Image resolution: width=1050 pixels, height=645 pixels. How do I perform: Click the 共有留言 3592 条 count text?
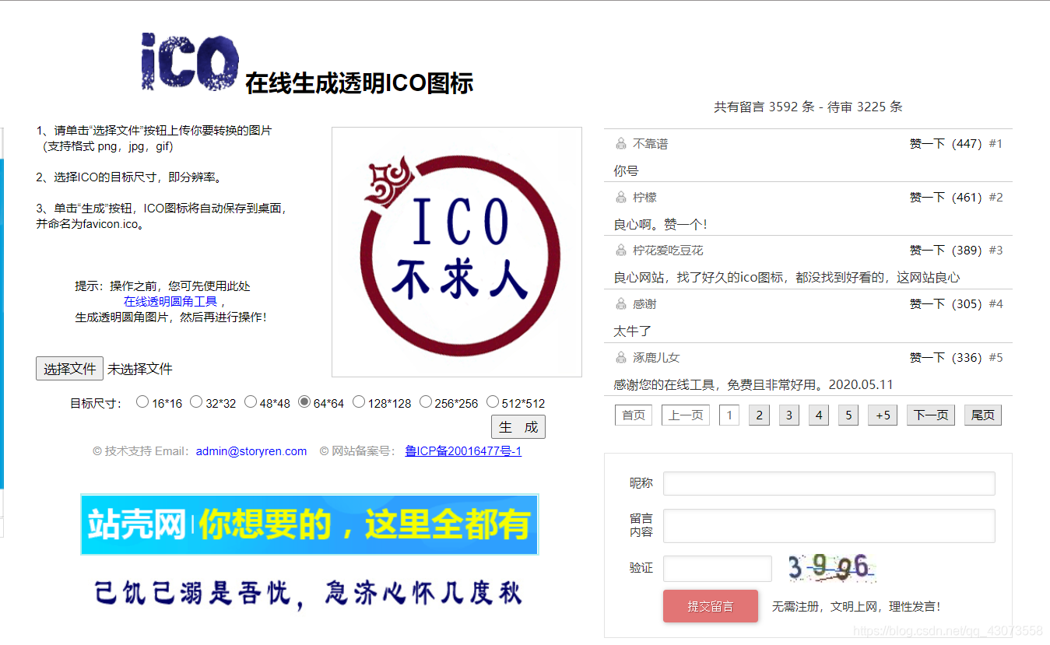click(764, 107)
